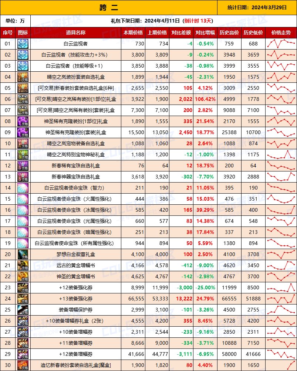Select 晴空之岚特别宝物神秘礼盒 icon
Screen dimensions: 297x371
[23, 155]
